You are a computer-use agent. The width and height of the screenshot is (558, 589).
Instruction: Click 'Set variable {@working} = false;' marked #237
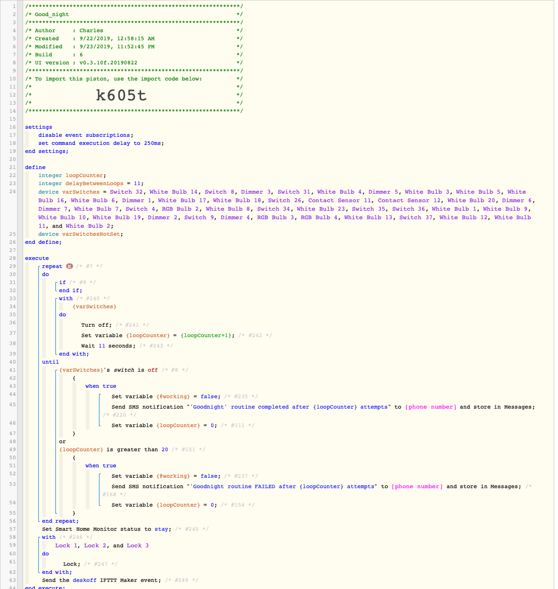coord(166,476)
